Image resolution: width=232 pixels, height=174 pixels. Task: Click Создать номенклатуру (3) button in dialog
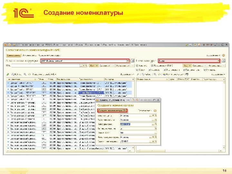(112, 111)
